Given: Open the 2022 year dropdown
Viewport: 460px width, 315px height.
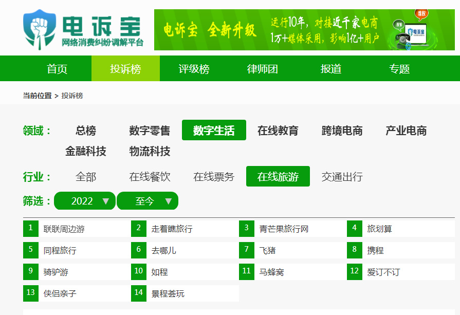Looking at the screenshot, I should click(x=85, y=201).
